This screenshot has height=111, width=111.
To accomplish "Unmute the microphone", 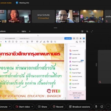I will (3, 107).
